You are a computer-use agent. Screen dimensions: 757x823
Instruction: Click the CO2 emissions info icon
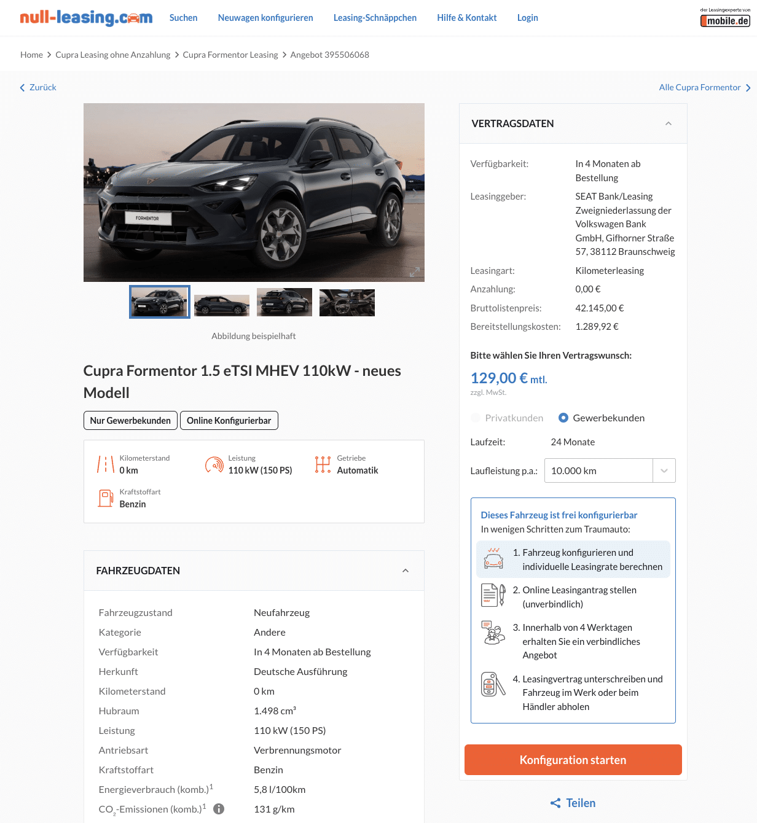pos(219,809)
